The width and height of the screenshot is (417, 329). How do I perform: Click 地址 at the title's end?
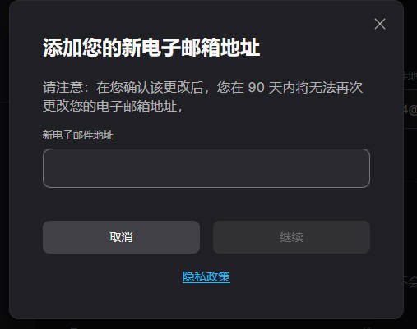tap(240, 48)
